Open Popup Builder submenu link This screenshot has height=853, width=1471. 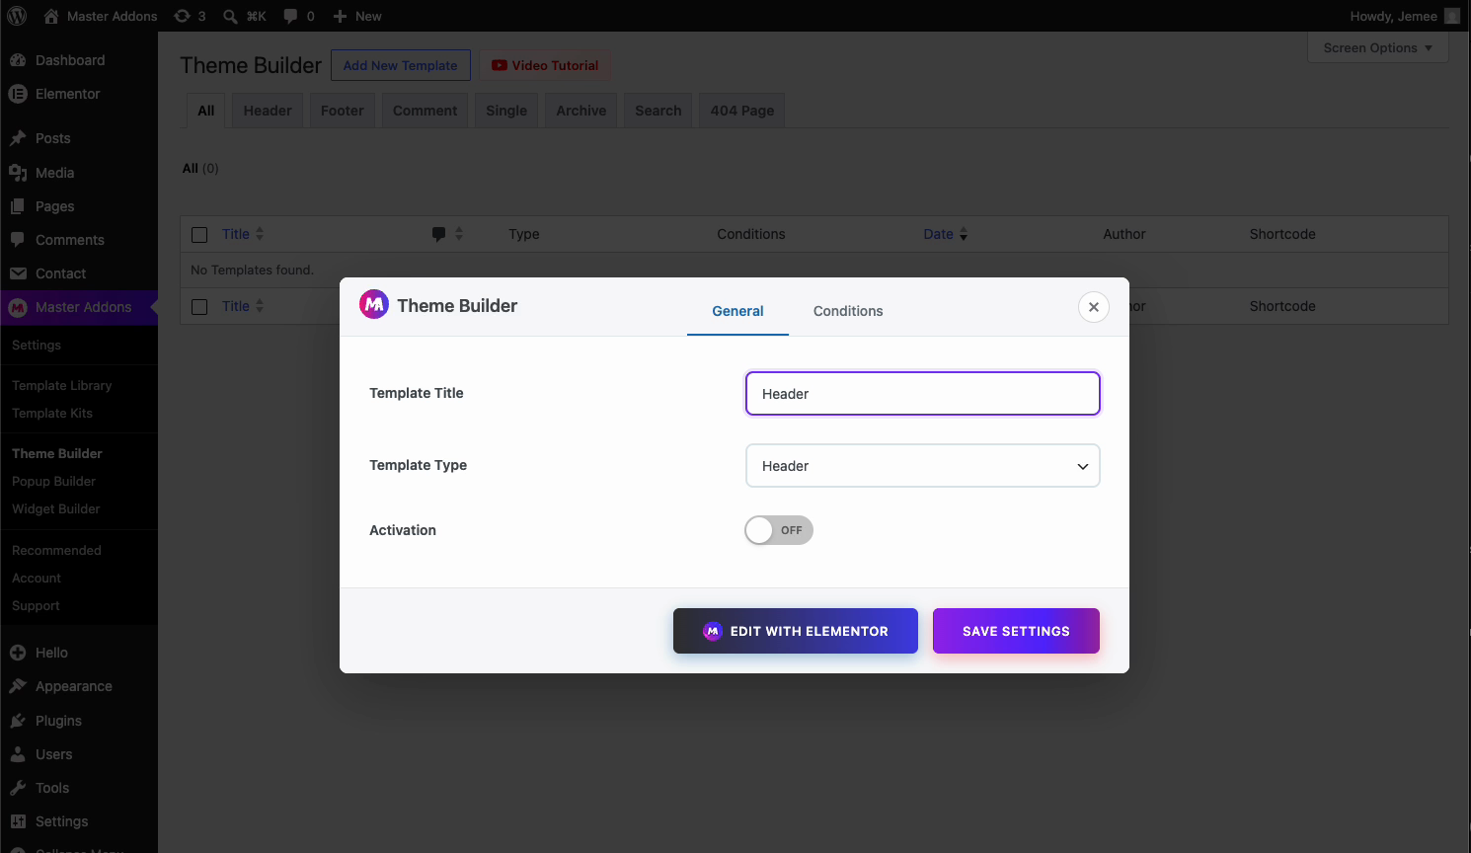[53, 481]
